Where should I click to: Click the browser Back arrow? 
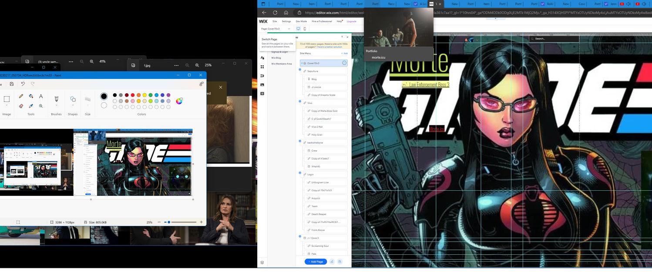pyautogui.click(x=264, y=13)
